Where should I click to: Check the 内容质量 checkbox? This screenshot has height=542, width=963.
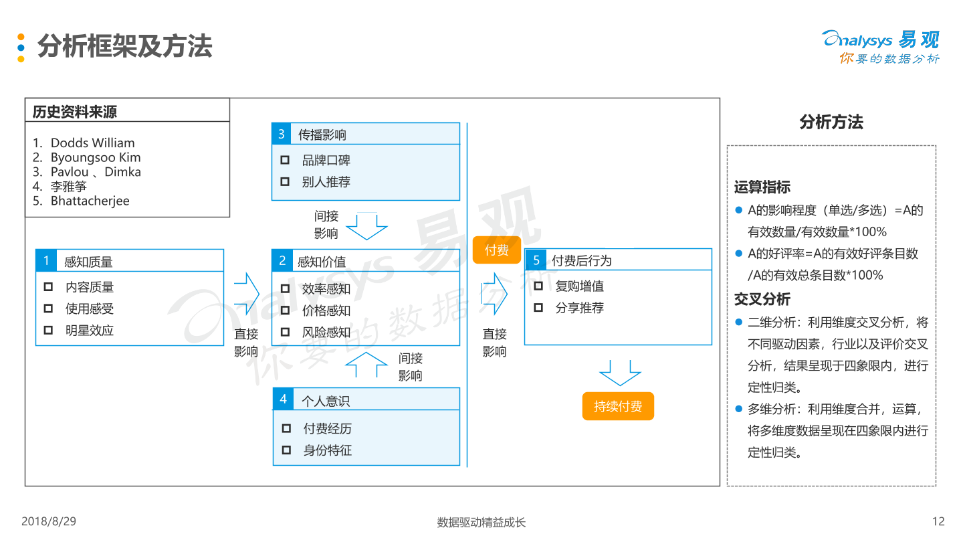tap(48, 287)
